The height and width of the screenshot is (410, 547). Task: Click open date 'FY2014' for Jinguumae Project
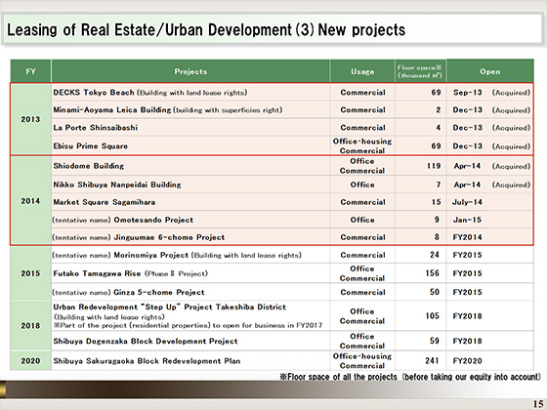tap(468, 237)
